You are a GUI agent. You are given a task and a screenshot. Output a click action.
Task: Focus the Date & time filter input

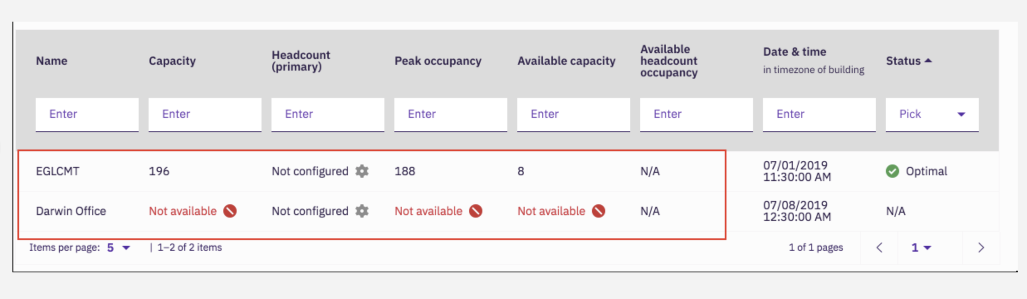819,115
